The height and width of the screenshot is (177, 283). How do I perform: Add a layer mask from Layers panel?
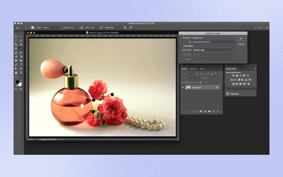point(201,111)
